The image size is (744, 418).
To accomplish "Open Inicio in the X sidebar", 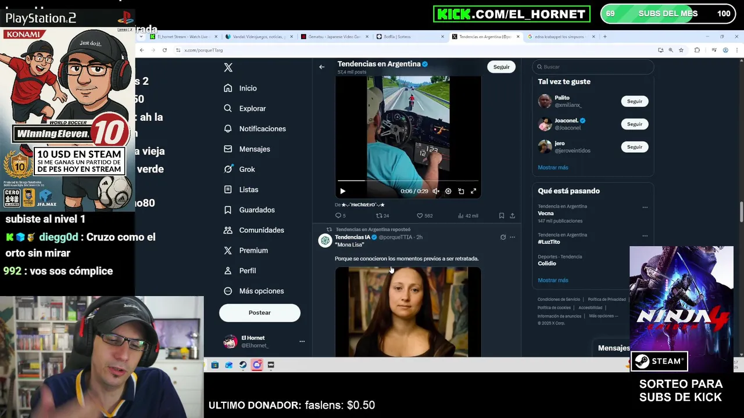I will point(241,88).
